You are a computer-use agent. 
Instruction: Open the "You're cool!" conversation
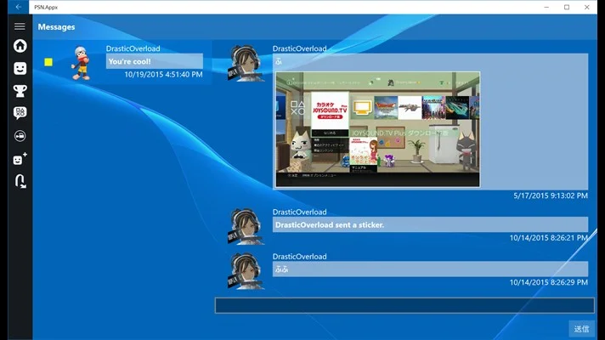155,61
